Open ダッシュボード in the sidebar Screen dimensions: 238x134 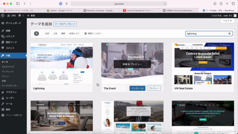pos(13,23)
